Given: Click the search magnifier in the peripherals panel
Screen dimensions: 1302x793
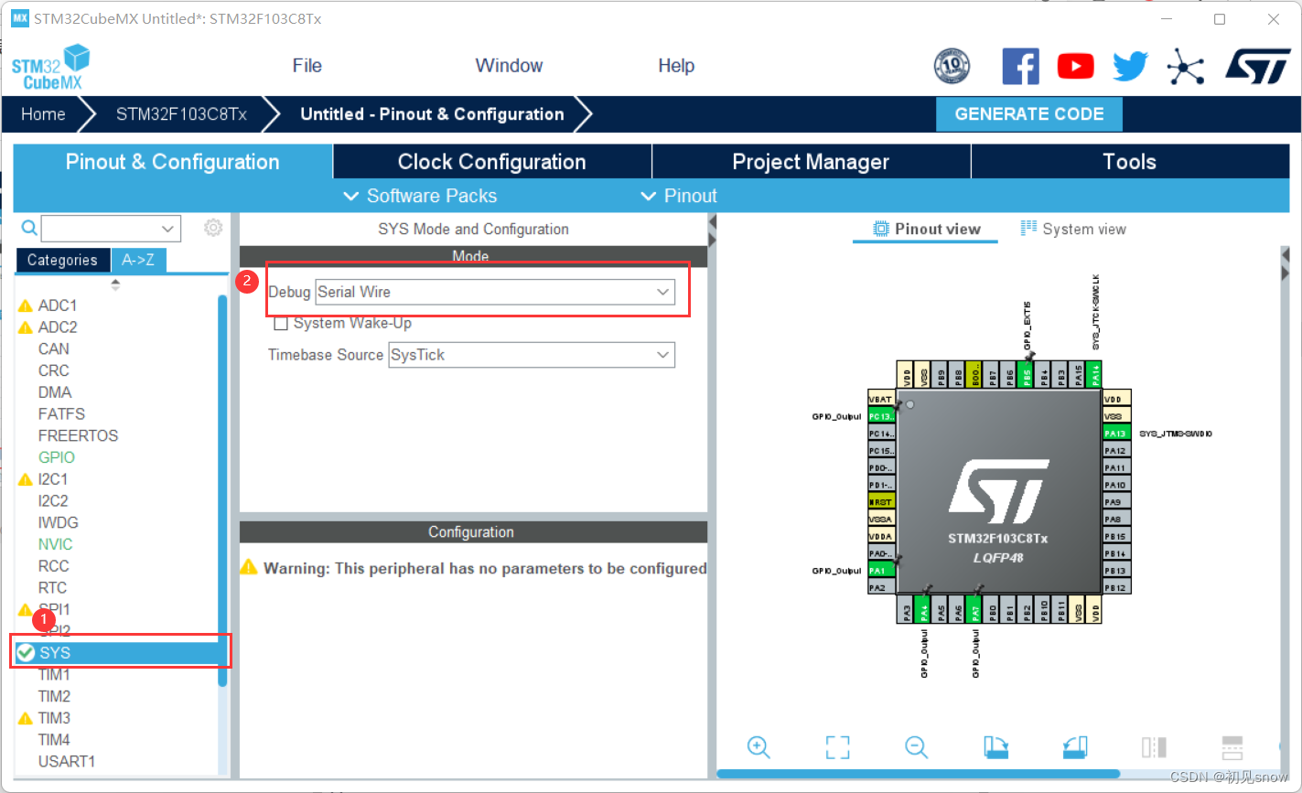Looking at the screenshot, I should [x=28, y=228].
